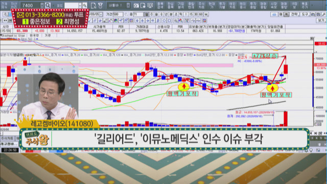Click the grid image icon at the drawing toolbar end
The height and width of the screenshot is (184, 327).
tap(204, 20)
